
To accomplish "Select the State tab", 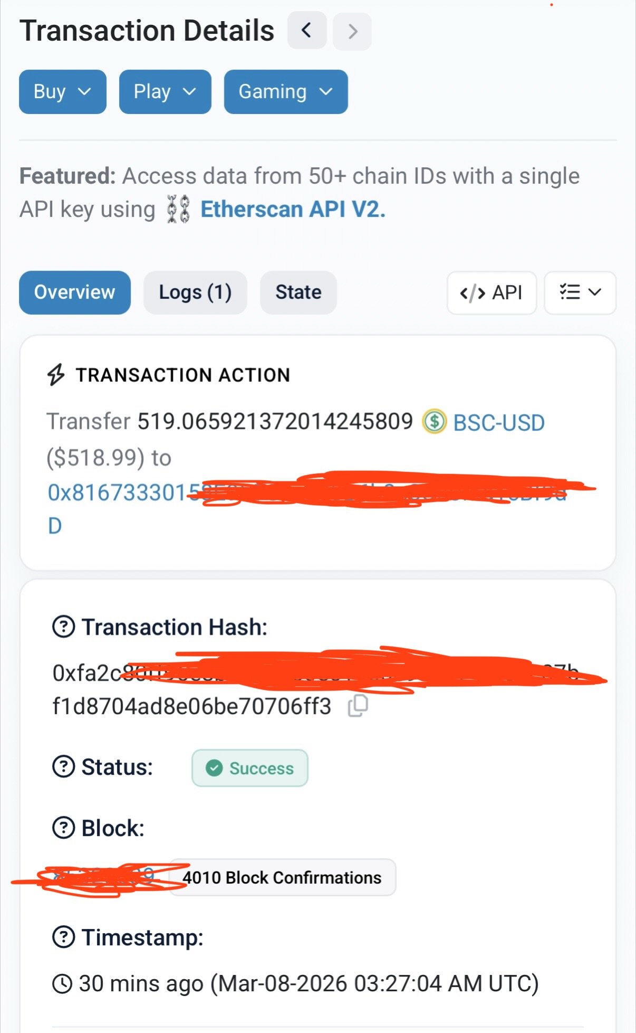I will (298, 292).
